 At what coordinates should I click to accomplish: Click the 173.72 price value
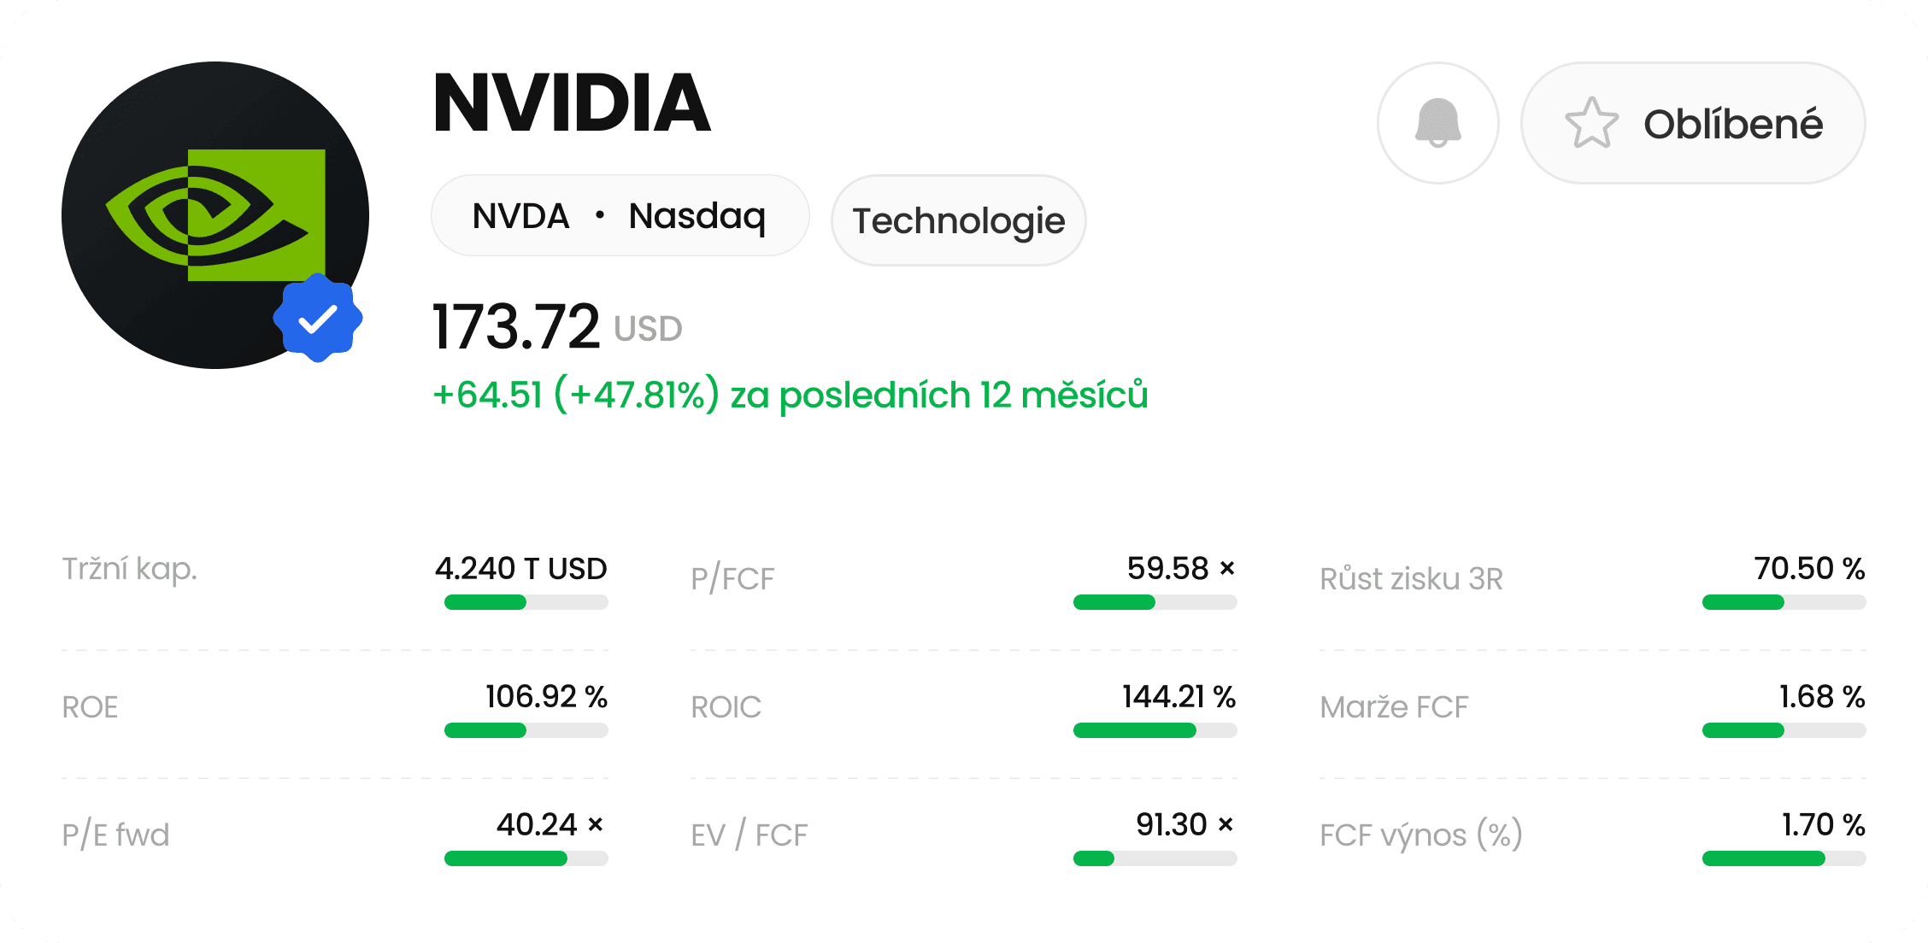click(515, 326)
